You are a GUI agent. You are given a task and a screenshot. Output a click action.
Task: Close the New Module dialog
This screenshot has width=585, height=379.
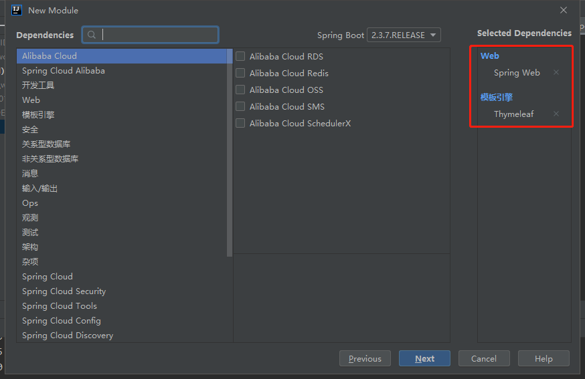(564, 11)
